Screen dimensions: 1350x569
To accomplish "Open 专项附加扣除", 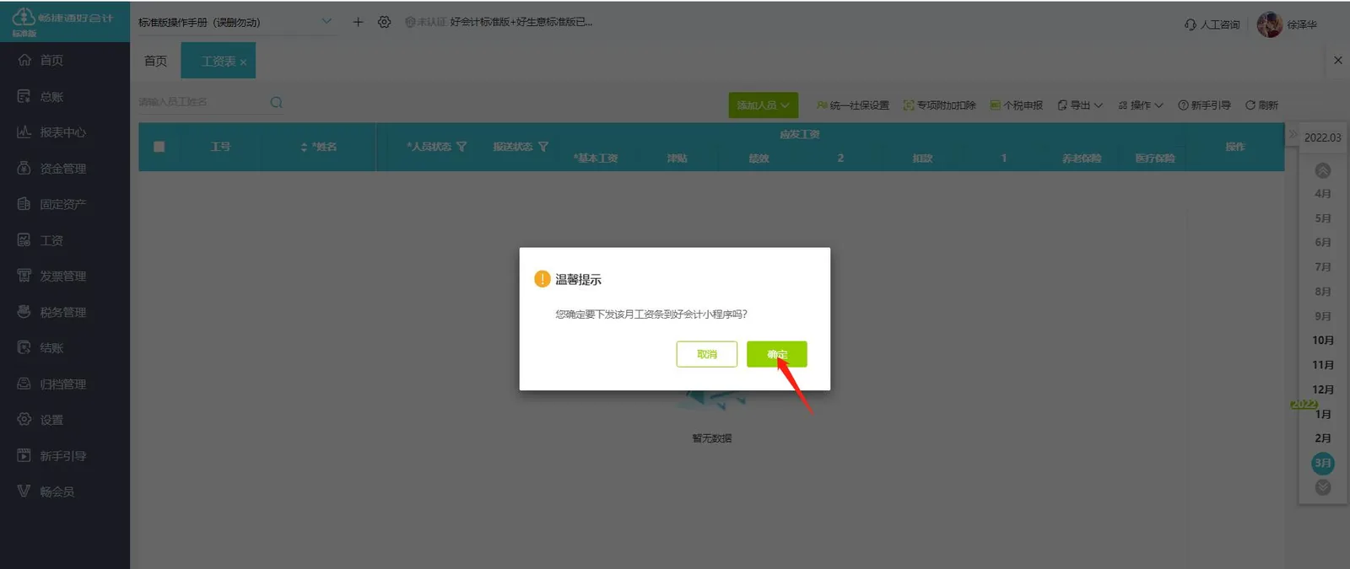I will click(939, 105).
